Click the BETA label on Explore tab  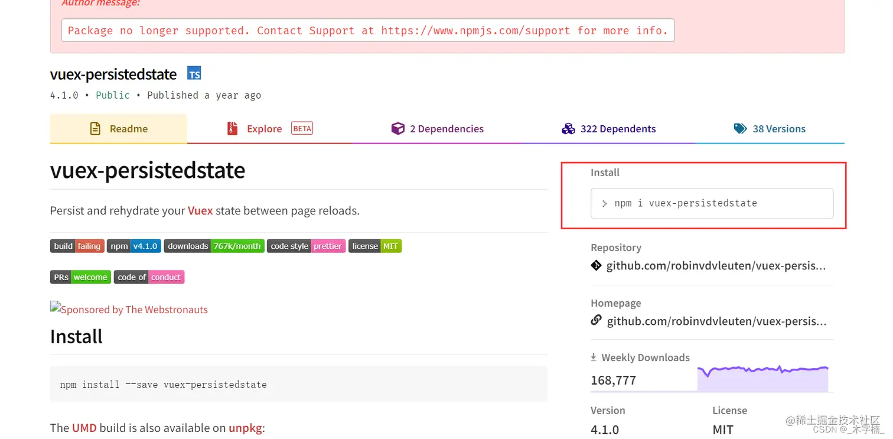tap(302, 128)
